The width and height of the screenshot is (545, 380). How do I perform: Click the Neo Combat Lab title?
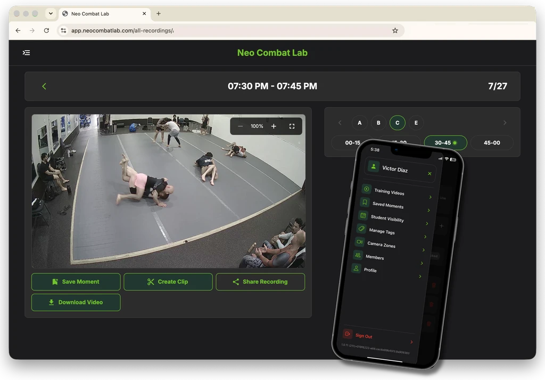tap(272, 53)
